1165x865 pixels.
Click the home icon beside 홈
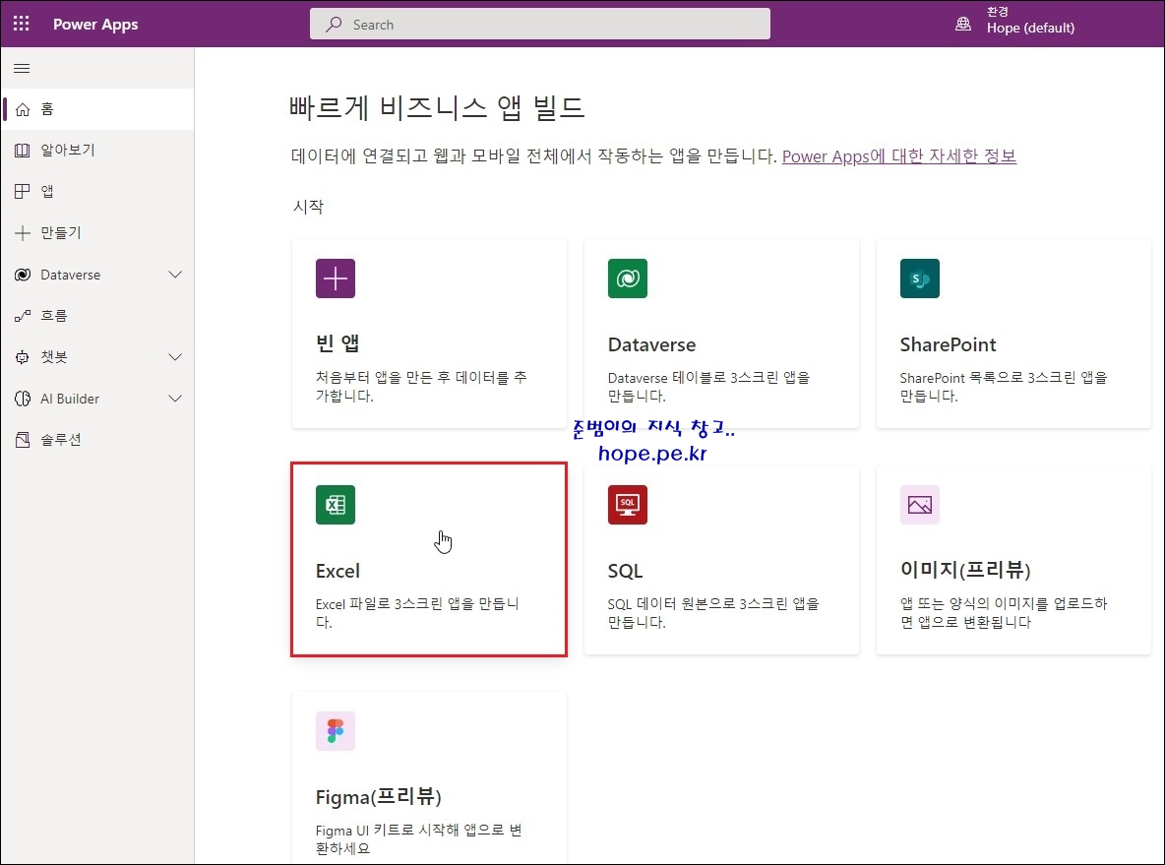click(x=23, y=109)
